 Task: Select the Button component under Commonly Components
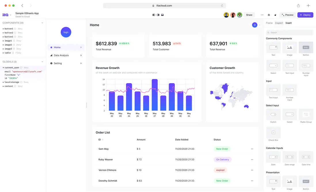[x=306, y=48]
